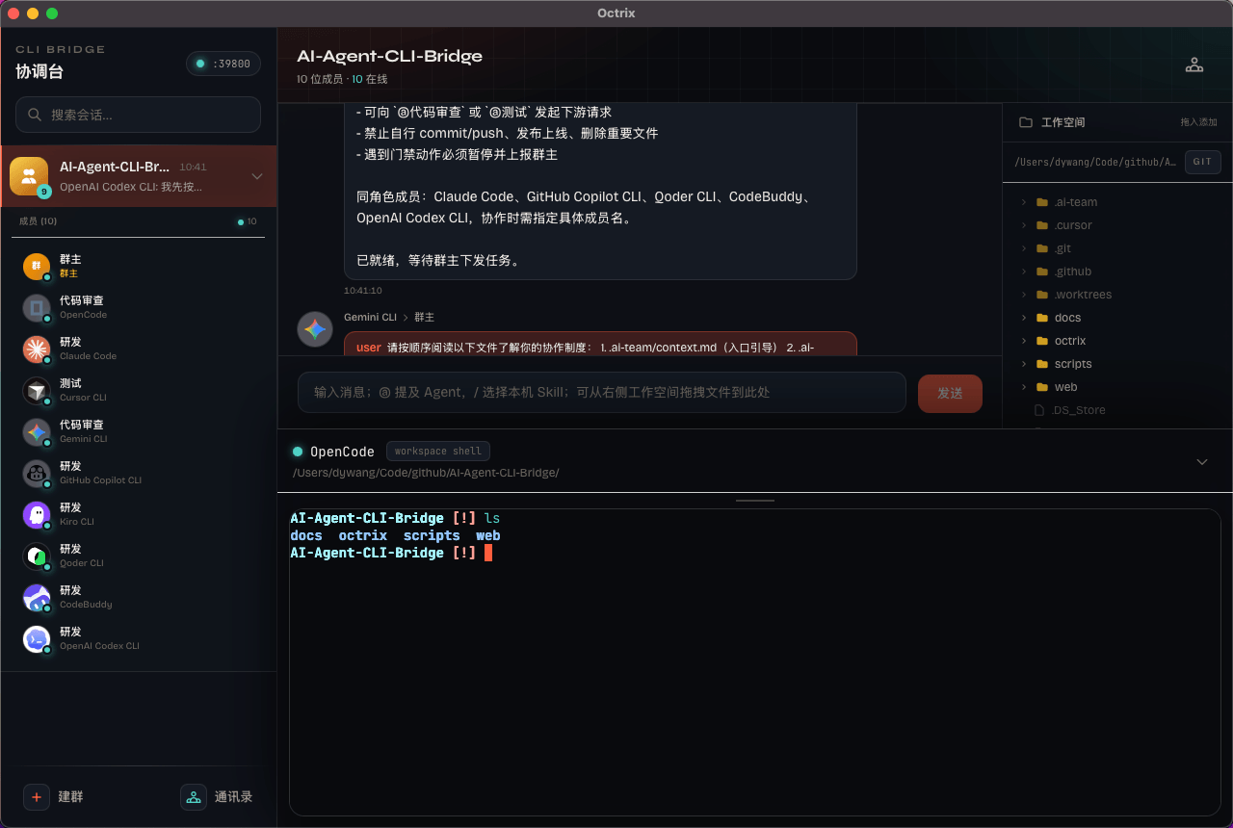Expand the .ai-team folder
This screenshot has width=1233, height=828.
pyautogui.click(x=1024, y=202)
